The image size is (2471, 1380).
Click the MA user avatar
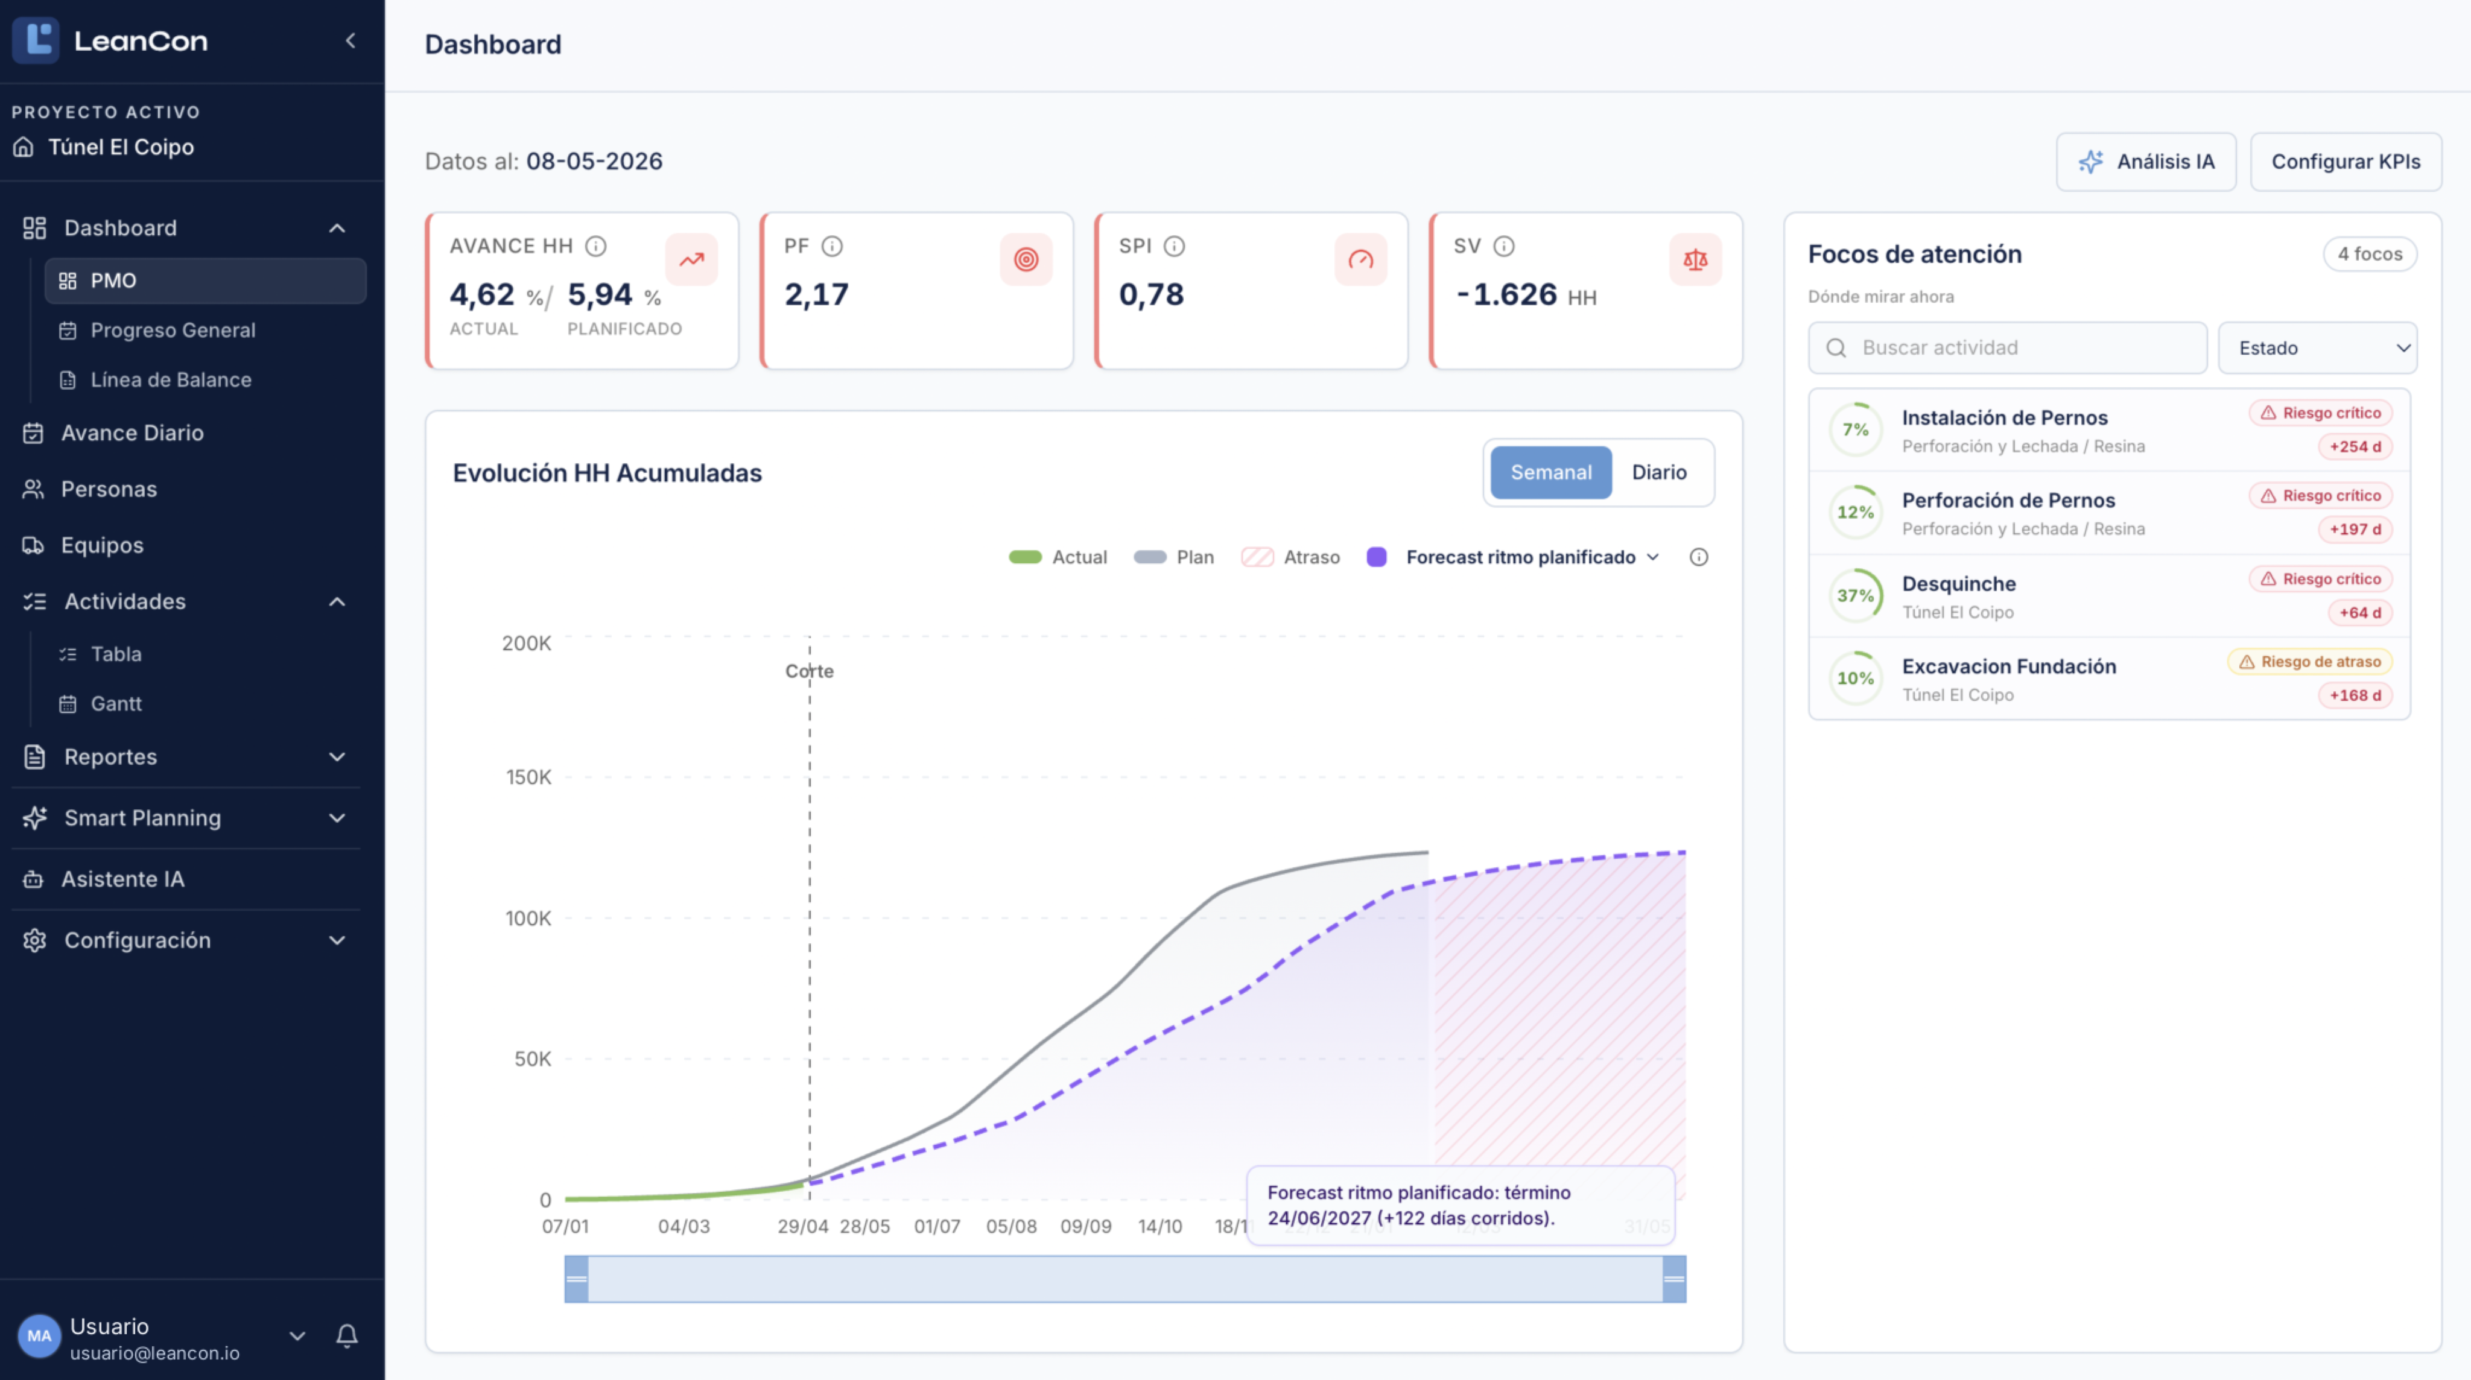39,1336
